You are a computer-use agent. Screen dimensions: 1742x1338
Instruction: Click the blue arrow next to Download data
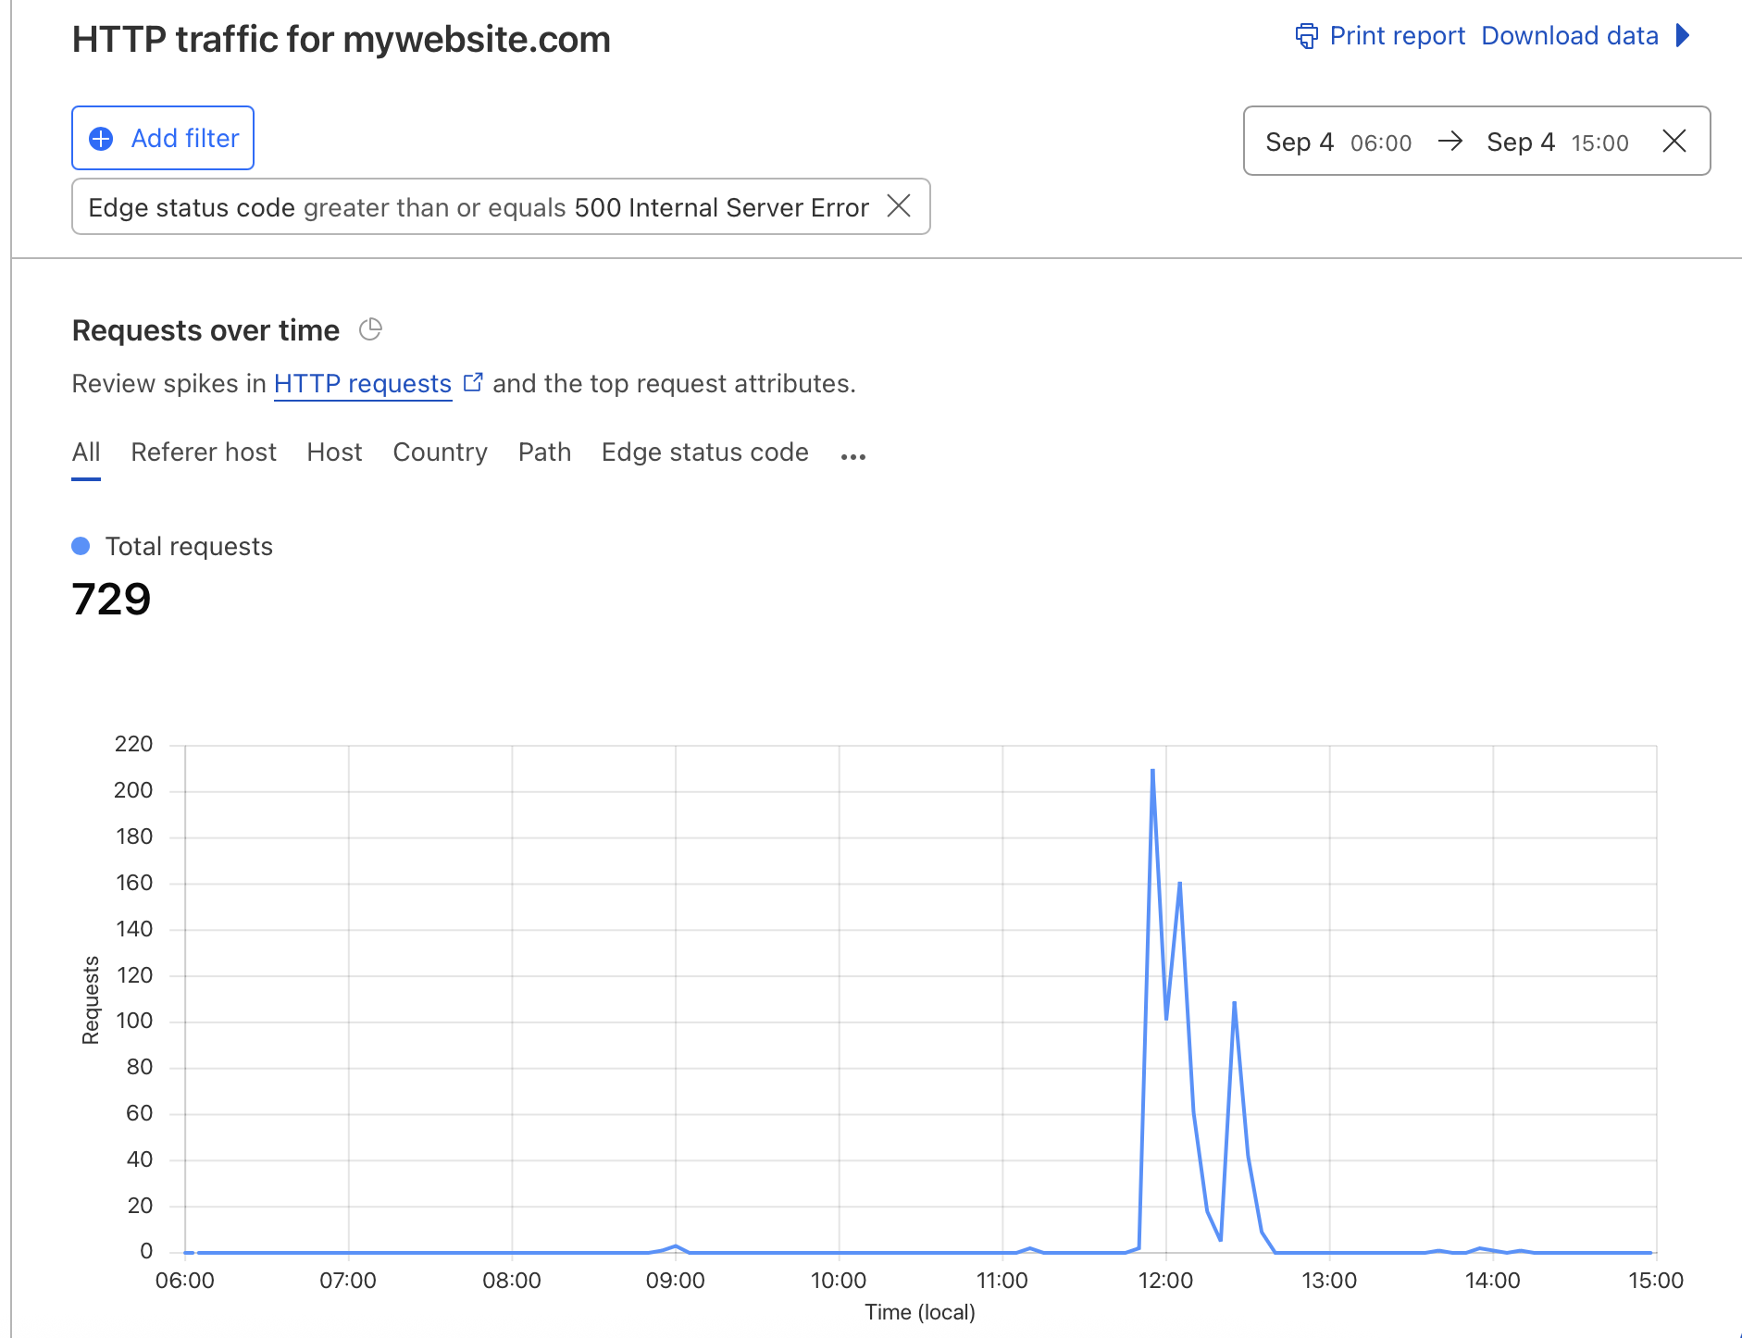click(1683, 36)
